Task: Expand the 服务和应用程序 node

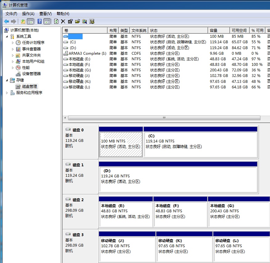Action: click(7, 93)
